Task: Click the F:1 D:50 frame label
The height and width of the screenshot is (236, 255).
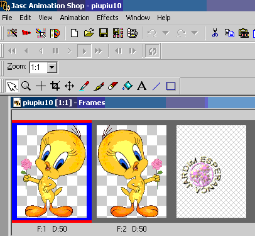Action: click(52, 229)
